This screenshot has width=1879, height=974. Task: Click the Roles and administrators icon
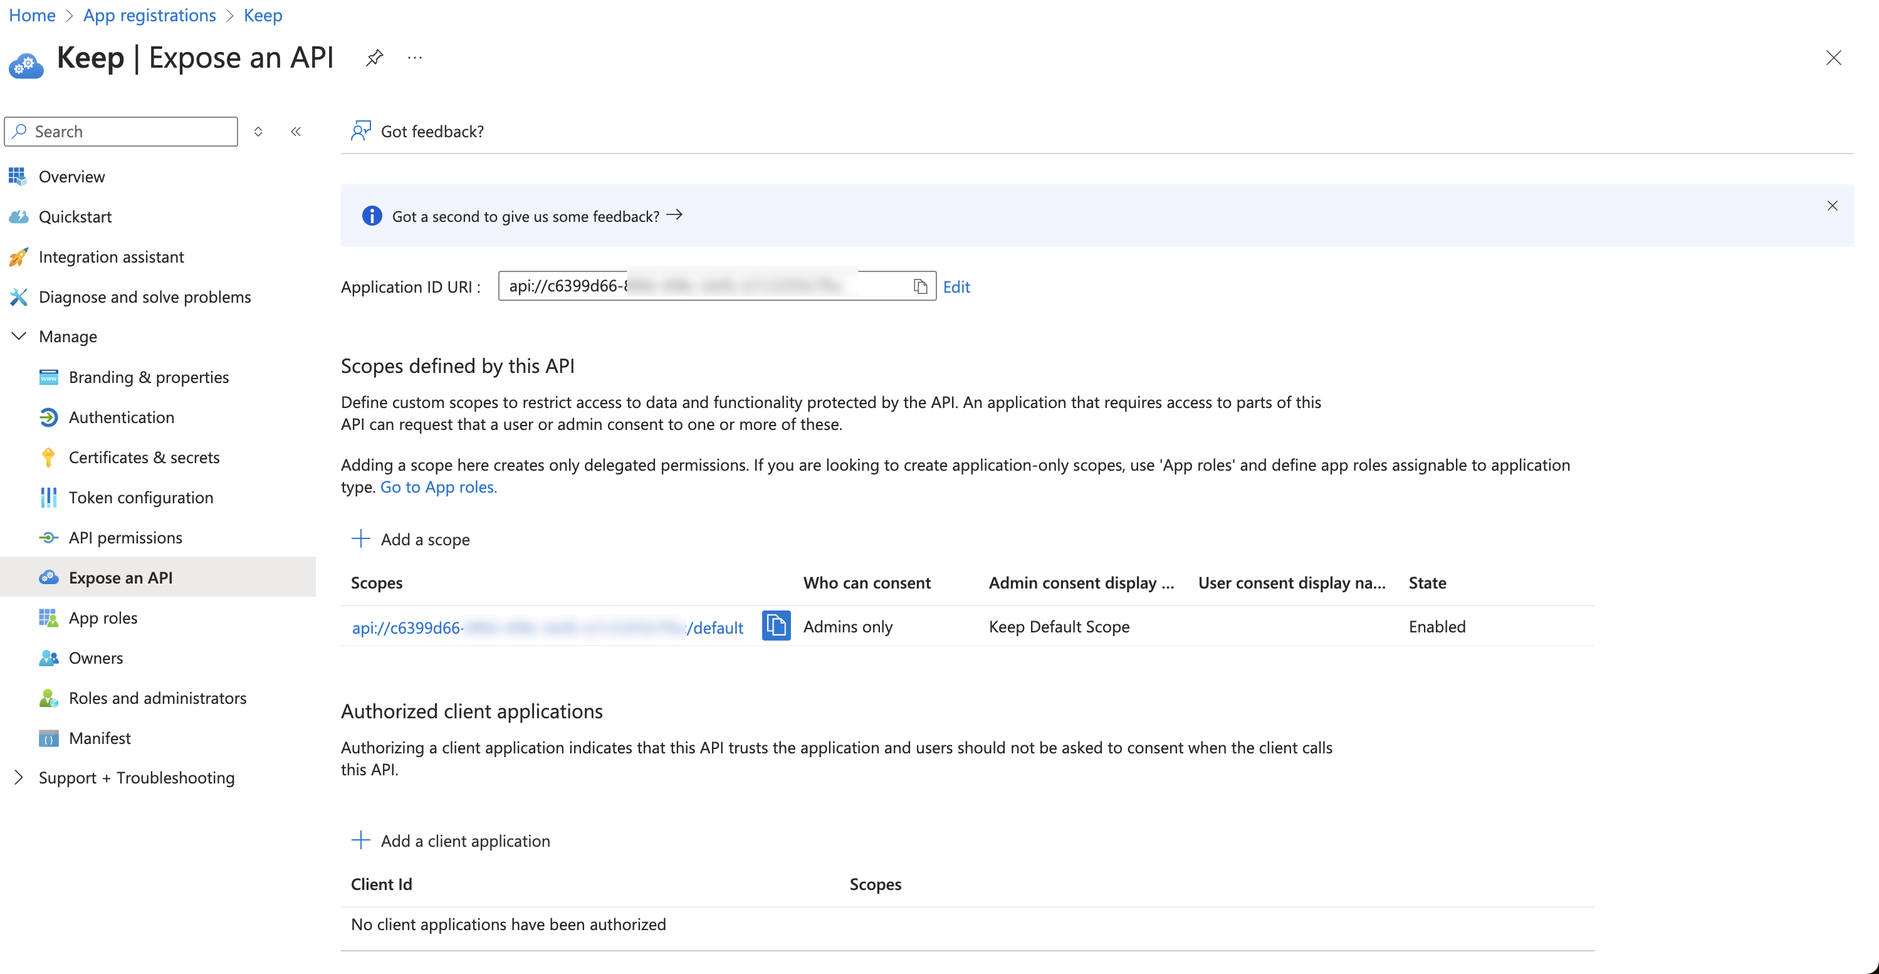pyautogui.click(x=48, y=698)
